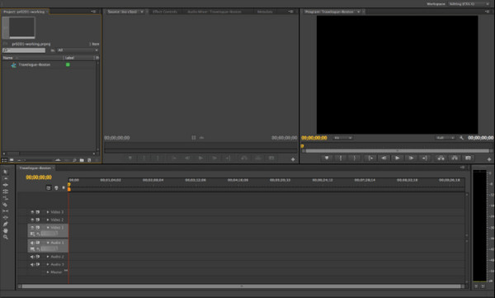Select the Zoom tool
Image resolution: width=495 pixels, height=298 pixels.
click(x=6, y=237)
